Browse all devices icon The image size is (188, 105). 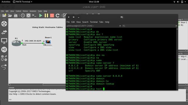(x=4, y=58)
